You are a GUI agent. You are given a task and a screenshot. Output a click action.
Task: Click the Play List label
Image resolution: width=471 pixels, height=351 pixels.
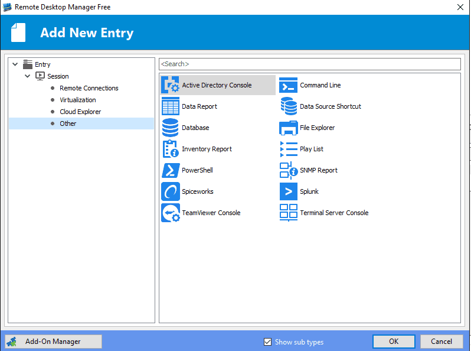pyautogui.click(x=312, y=149)
